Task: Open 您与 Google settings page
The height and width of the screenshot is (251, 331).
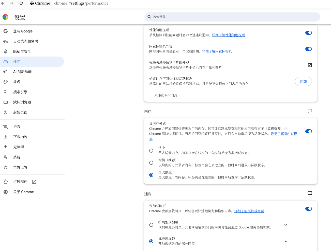Action: pos(32,31)
